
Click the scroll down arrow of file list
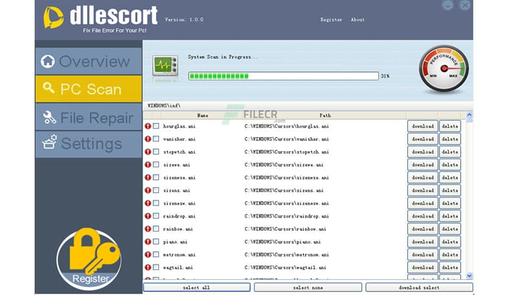(469, 276)
